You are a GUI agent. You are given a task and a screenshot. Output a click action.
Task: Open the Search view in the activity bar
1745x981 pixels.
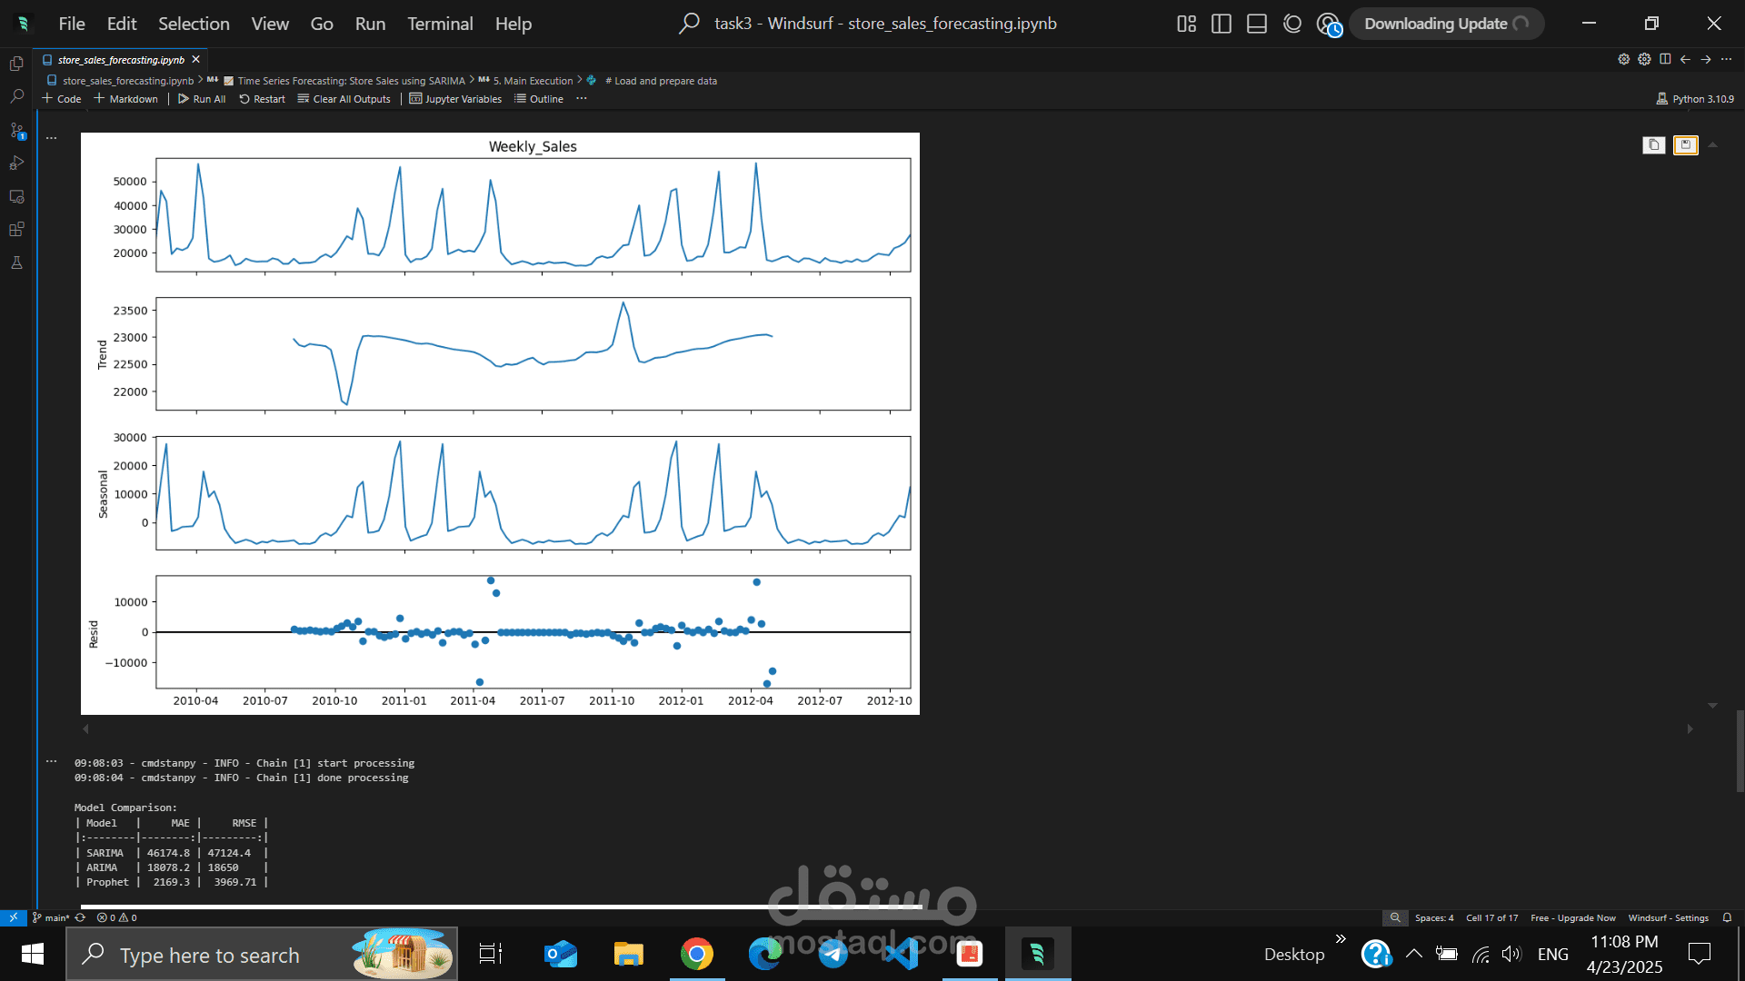coord(16,96)
